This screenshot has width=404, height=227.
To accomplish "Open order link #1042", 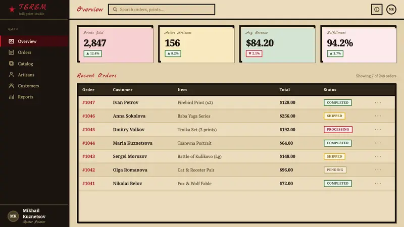I will pyautogui.click(x=88, y=170).
